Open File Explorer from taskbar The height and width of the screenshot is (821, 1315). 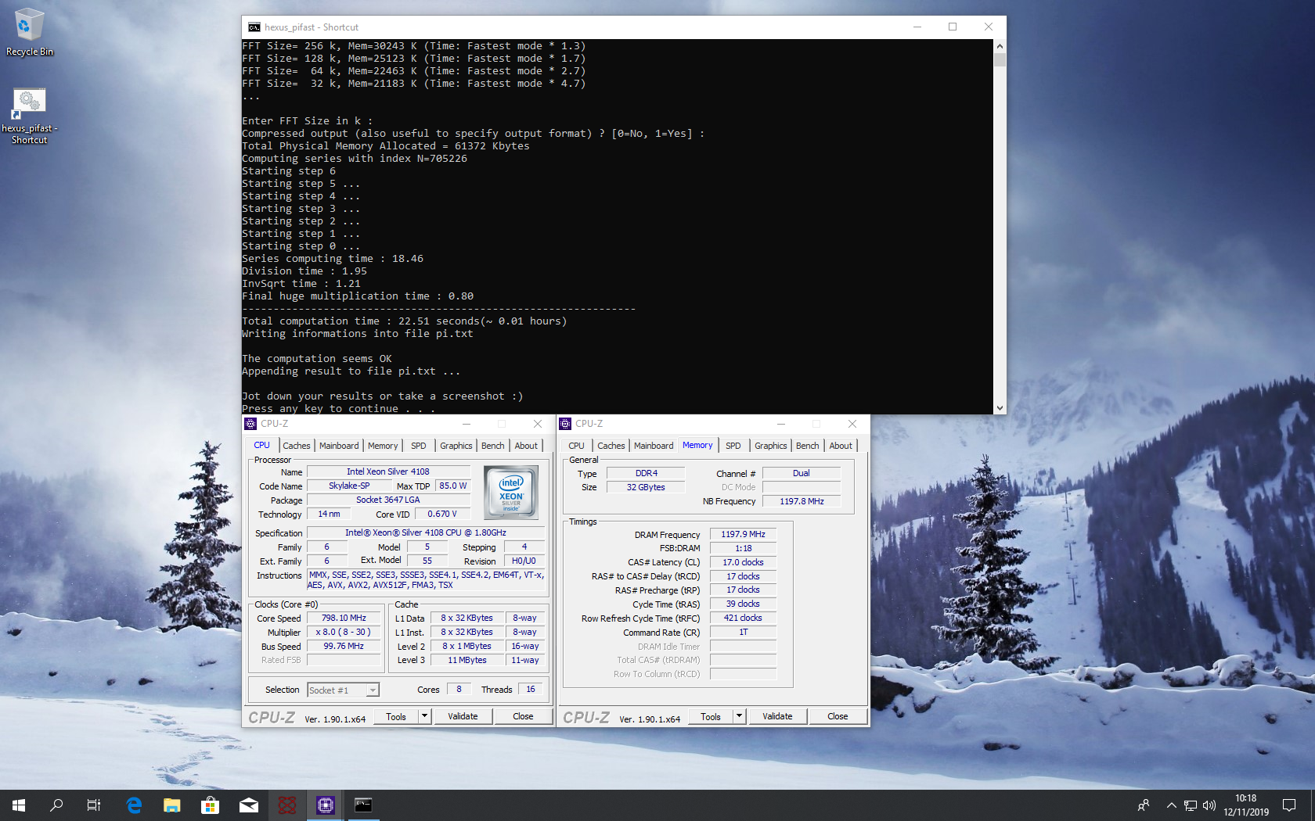171,805
